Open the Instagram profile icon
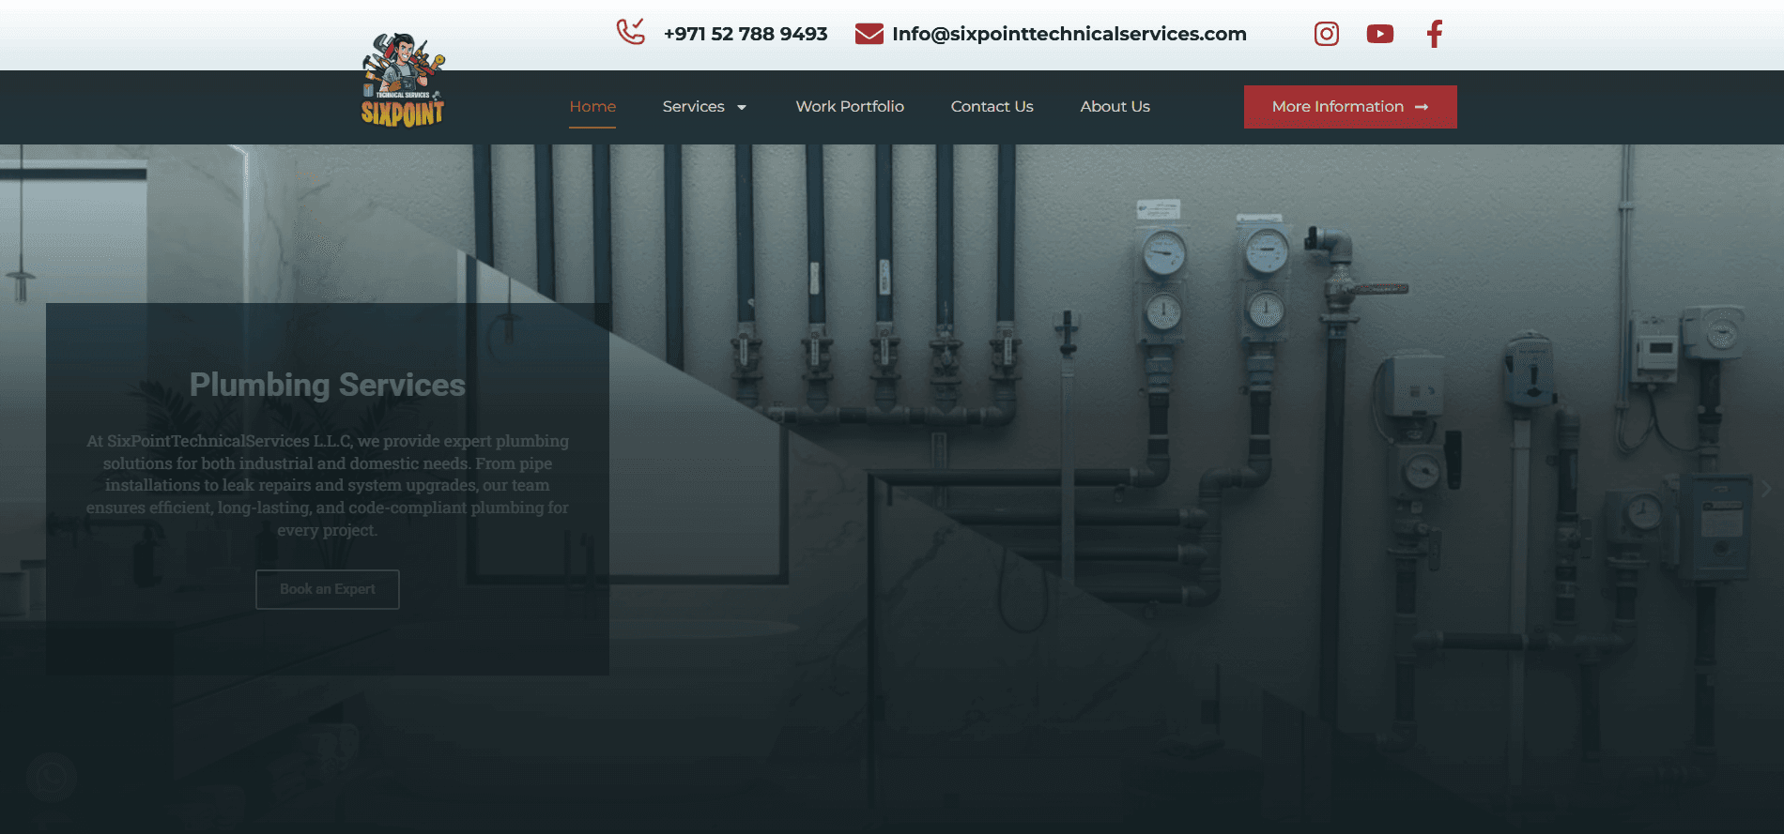The height and width of the screenshot is (834, 1784). coord(1327,34)
